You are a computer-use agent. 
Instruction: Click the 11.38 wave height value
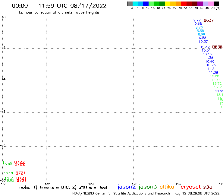tap(209, 58)
